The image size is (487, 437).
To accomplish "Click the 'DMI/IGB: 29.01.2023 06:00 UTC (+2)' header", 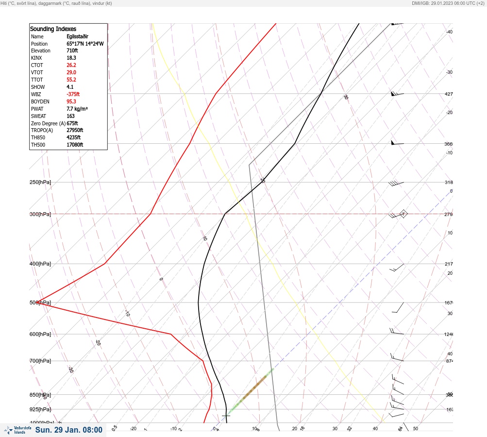I will (x=448, y=3).
